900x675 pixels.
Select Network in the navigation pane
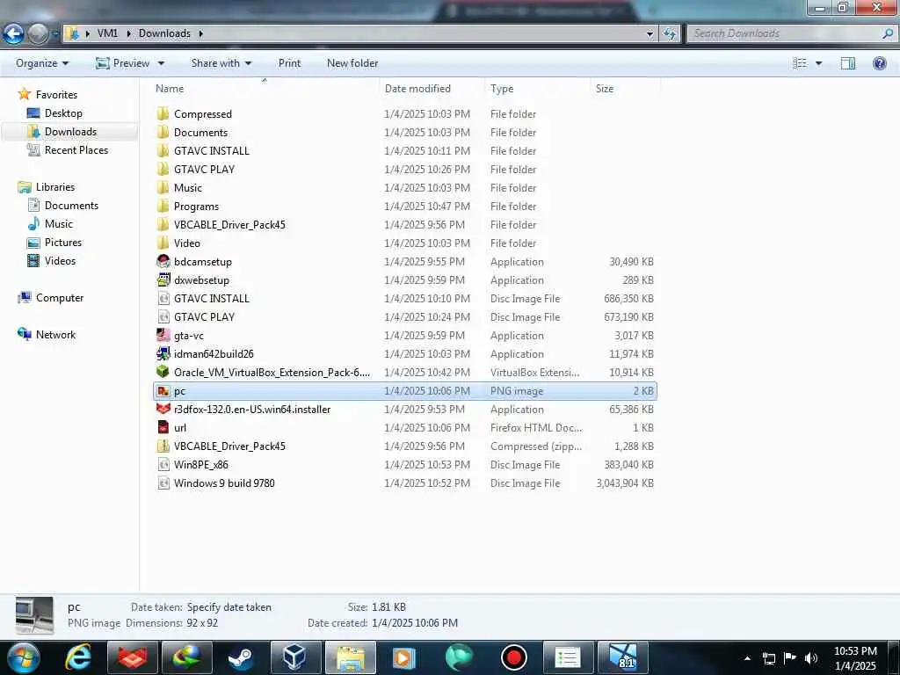point(55,335)
